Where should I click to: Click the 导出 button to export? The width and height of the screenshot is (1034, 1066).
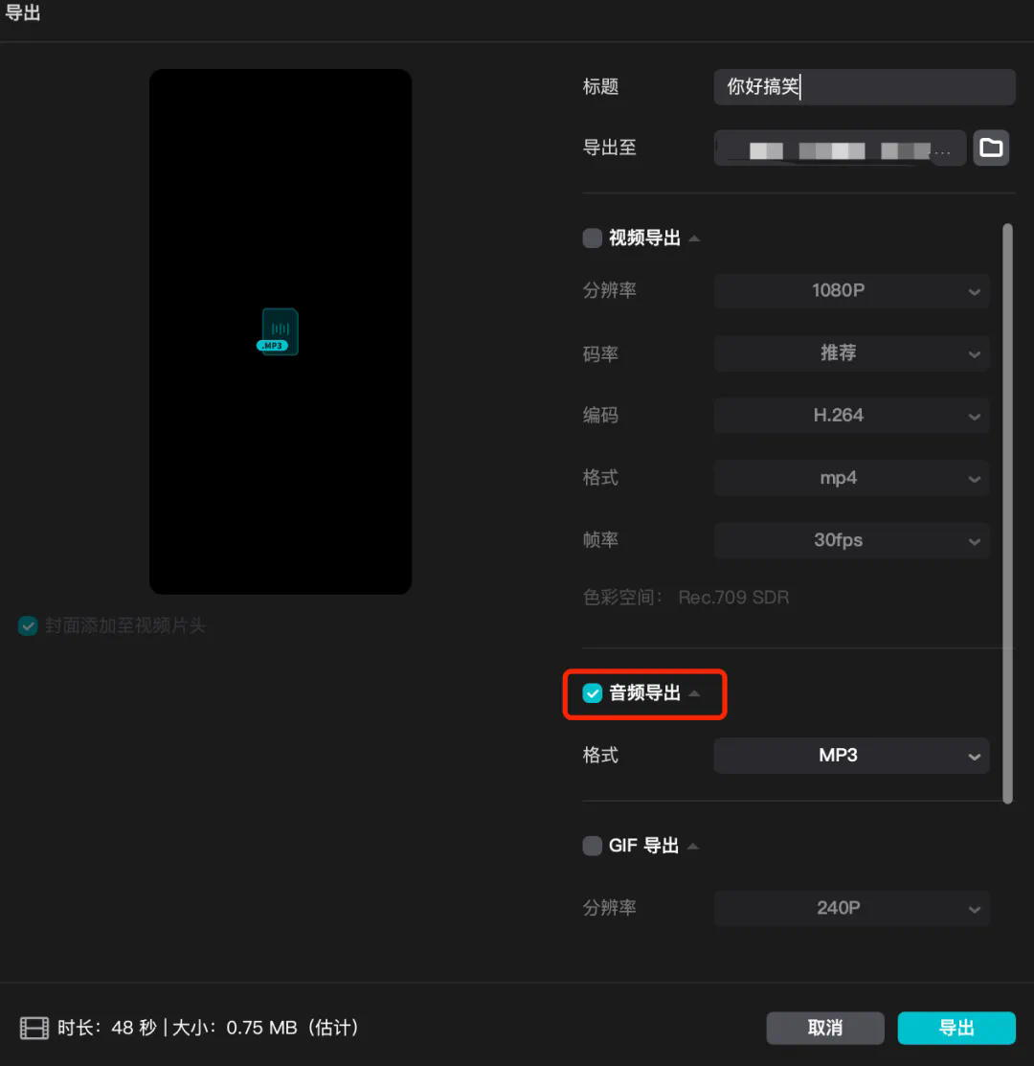pos(955,1029)
